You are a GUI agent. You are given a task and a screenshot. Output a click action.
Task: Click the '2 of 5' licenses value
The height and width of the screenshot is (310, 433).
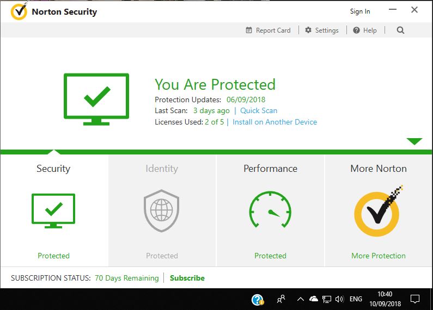pyautogui.click(x=214, y=122)
